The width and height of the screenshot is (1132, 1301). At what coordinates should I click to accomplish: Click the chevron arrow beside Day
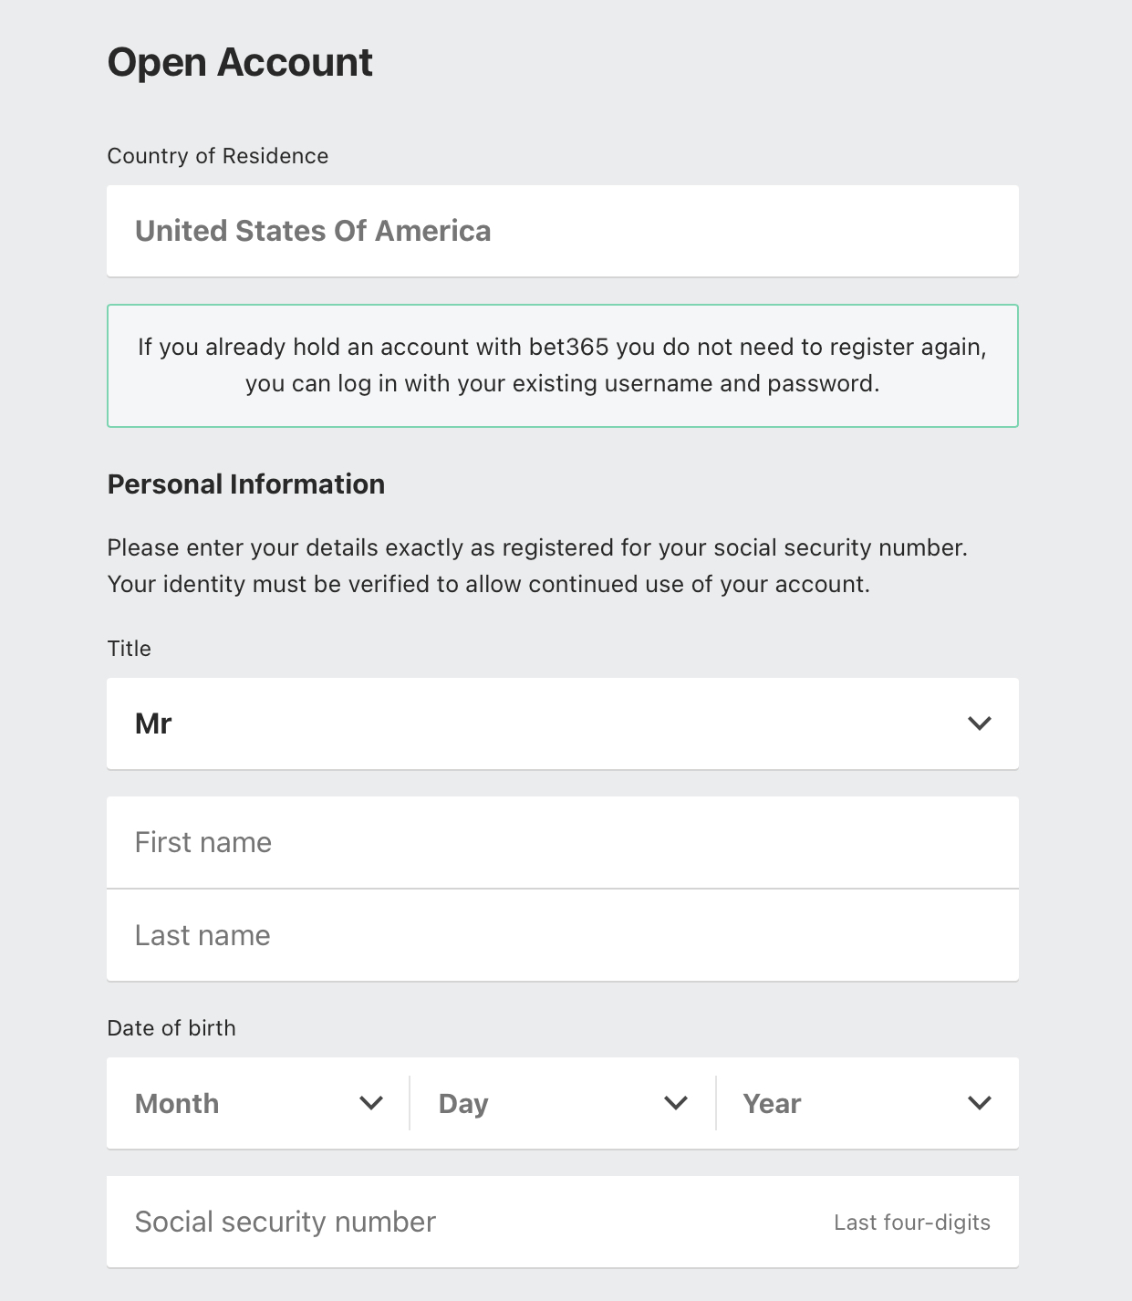tap(676, 1103)
